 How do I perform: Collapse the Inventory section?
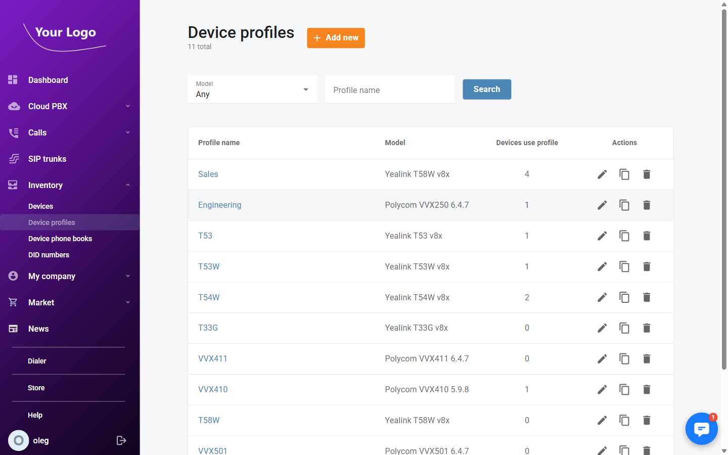(128, 185)
